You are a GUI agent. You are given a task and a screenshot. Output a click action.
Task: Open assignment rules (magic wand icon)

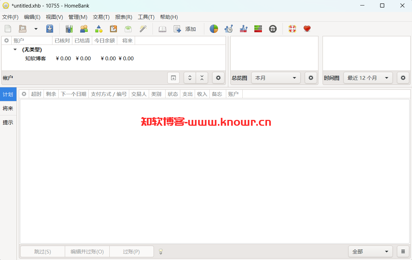click(x=143, y=29)
